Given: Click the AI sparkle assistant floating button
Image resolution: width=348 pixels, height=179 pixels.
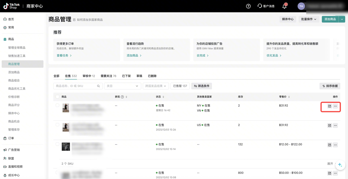Looking at the screenshot, I should (340, 165).
